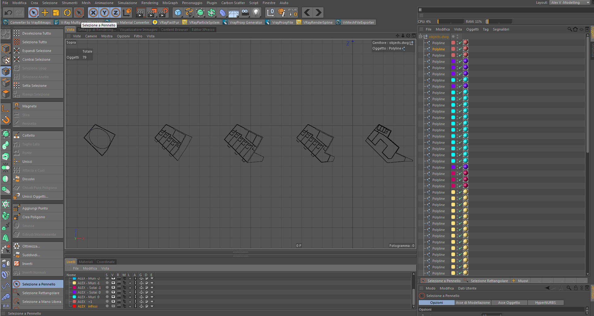Expand options arrow for ALEX - Muri 0 layer
Viewport: 594px width, 316px height.
coord(152,297)
